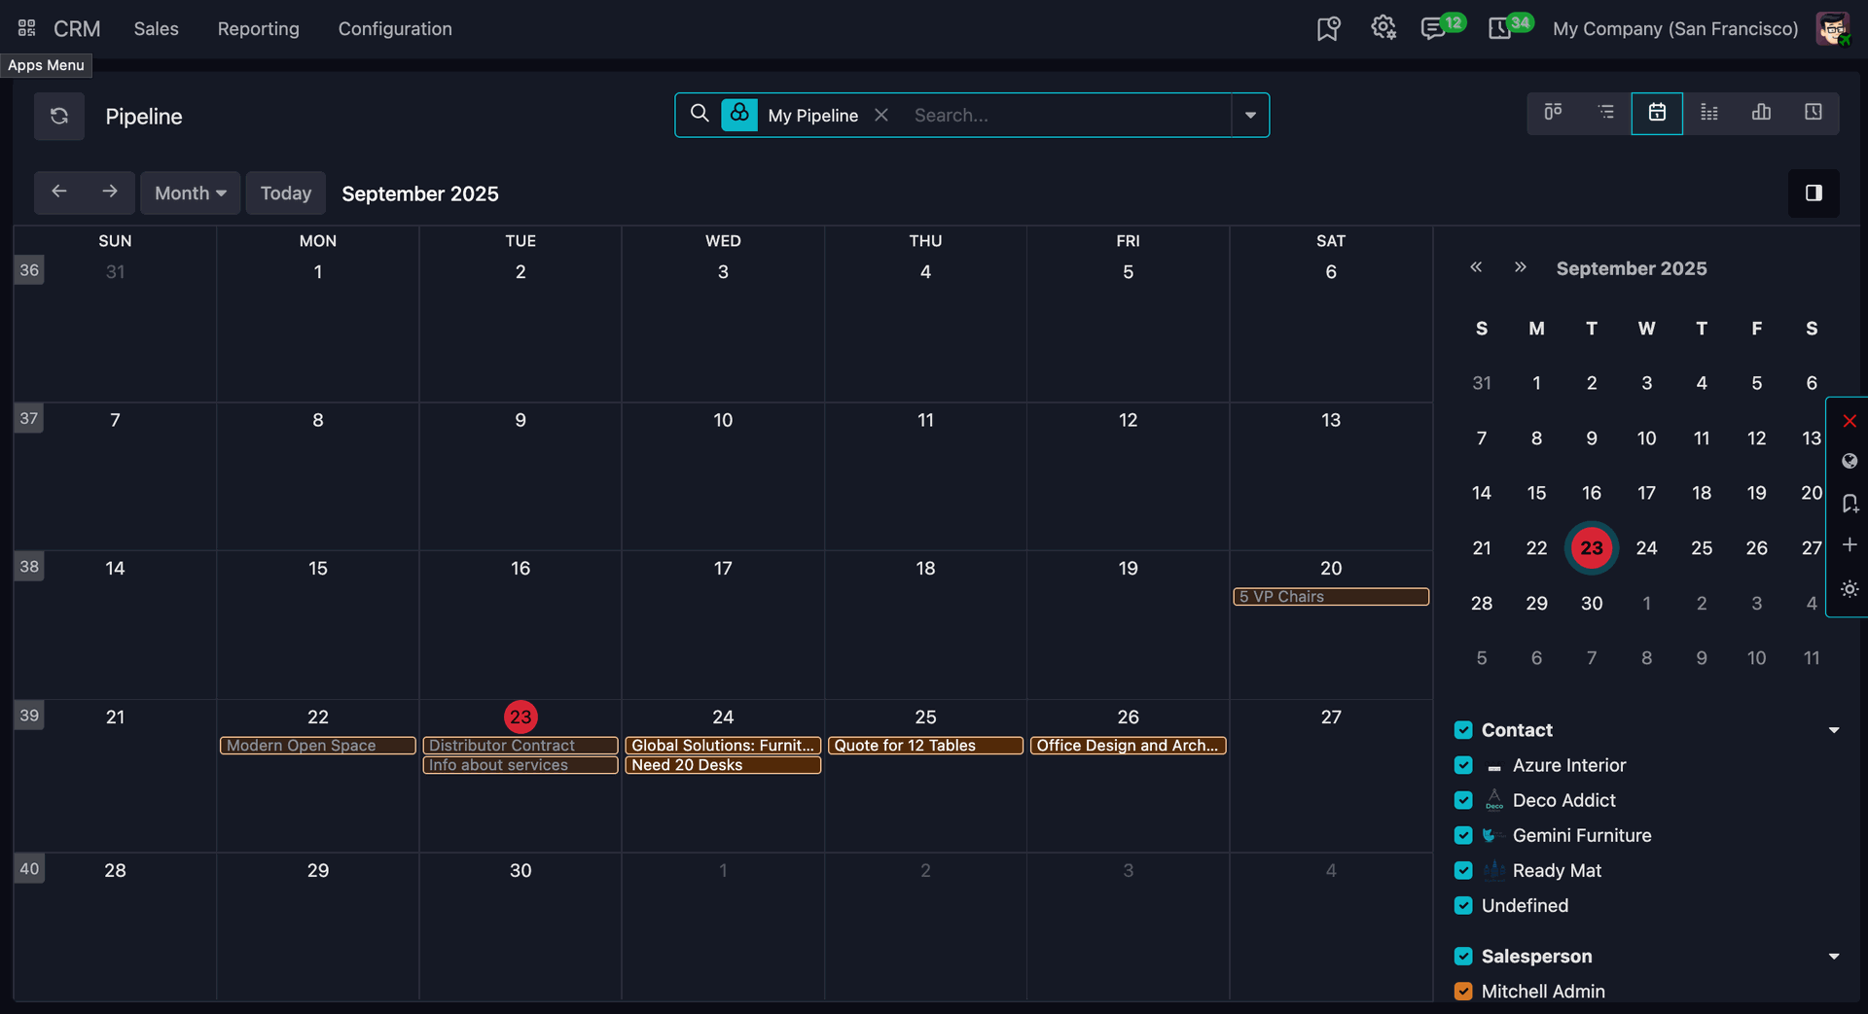Toggle the calendar side panel

1814,193
